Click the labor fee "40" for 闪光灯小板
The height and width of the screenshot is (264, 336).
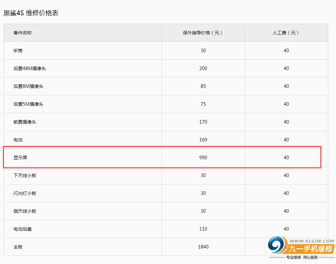coord(286,193)
